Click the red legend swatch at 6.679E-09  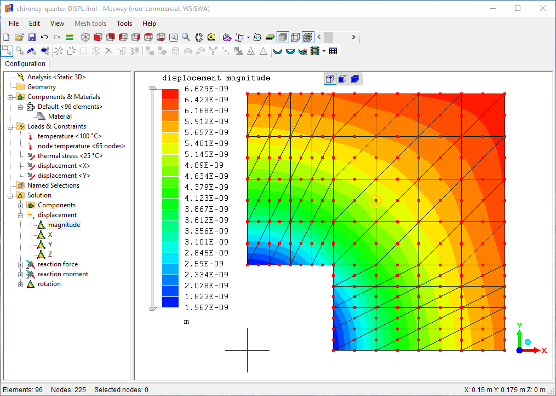tap(170, 94)
